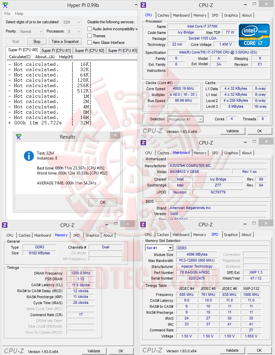Click the greyed Start button
This screenshot has height=355, width=275.
pos(15,42)
